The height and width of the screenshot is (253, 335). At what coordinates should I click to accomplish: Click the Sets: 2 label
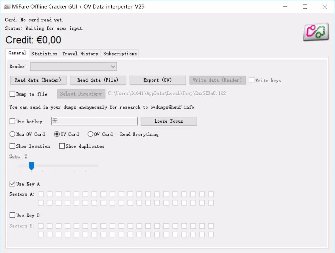coord(18,156)
